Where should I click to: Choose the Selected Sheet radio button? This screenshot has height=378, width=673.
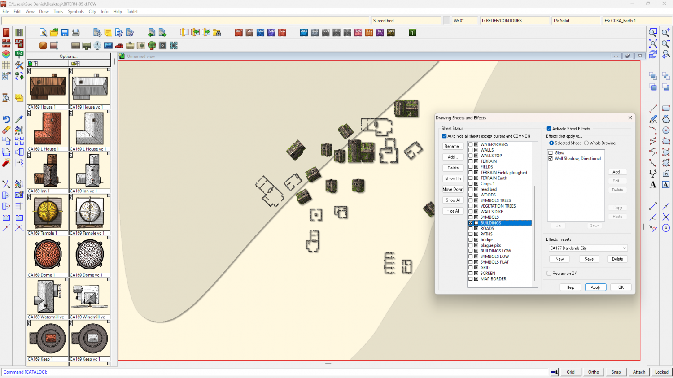[551, 143]
